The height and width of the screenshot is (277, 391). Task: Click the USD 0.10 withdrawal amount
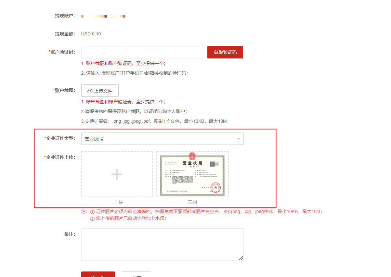pos(91,34)
